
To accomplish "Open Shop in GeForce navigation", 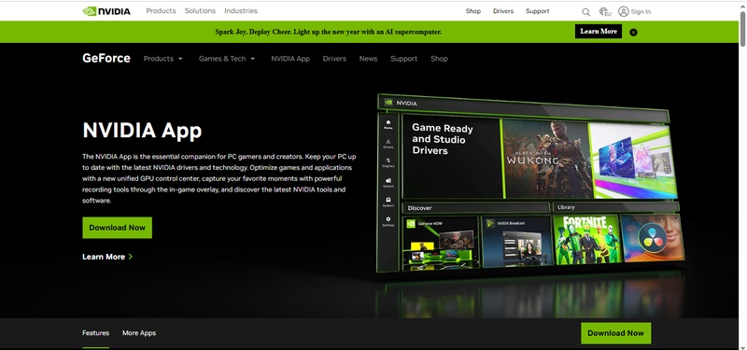I will tap(439, 59).
